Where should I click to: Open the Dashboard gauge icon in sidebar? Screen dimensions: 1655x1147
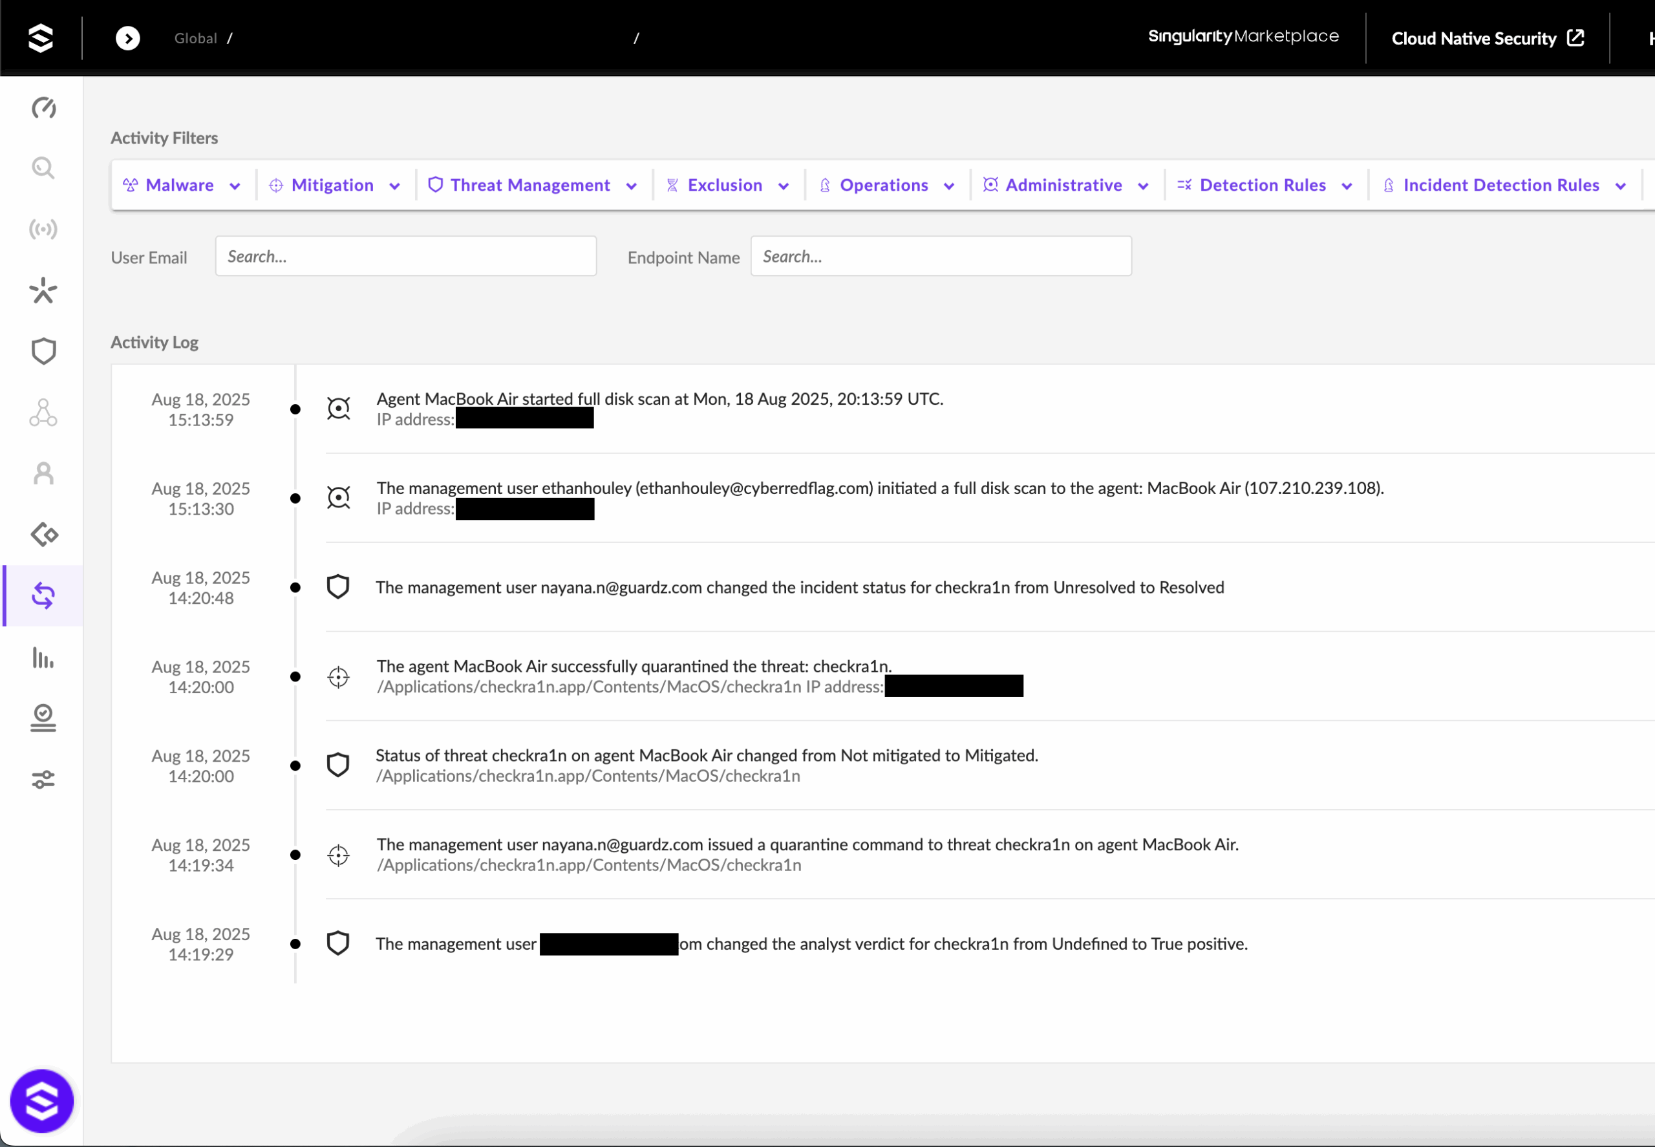(x=43, y=108)
